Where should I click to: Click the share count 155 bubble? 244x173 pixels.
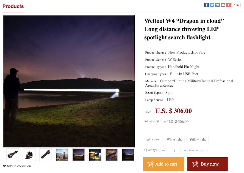point(236,5)
